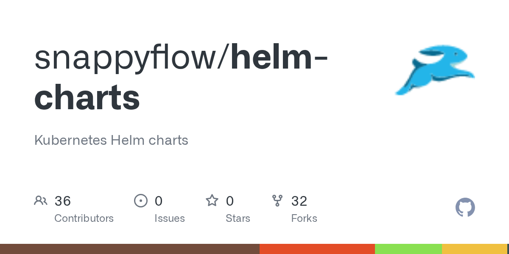The height and width of the screenshot is (254, 509).
Task: Click the Contributors people icon
Action: click(41, 201)
